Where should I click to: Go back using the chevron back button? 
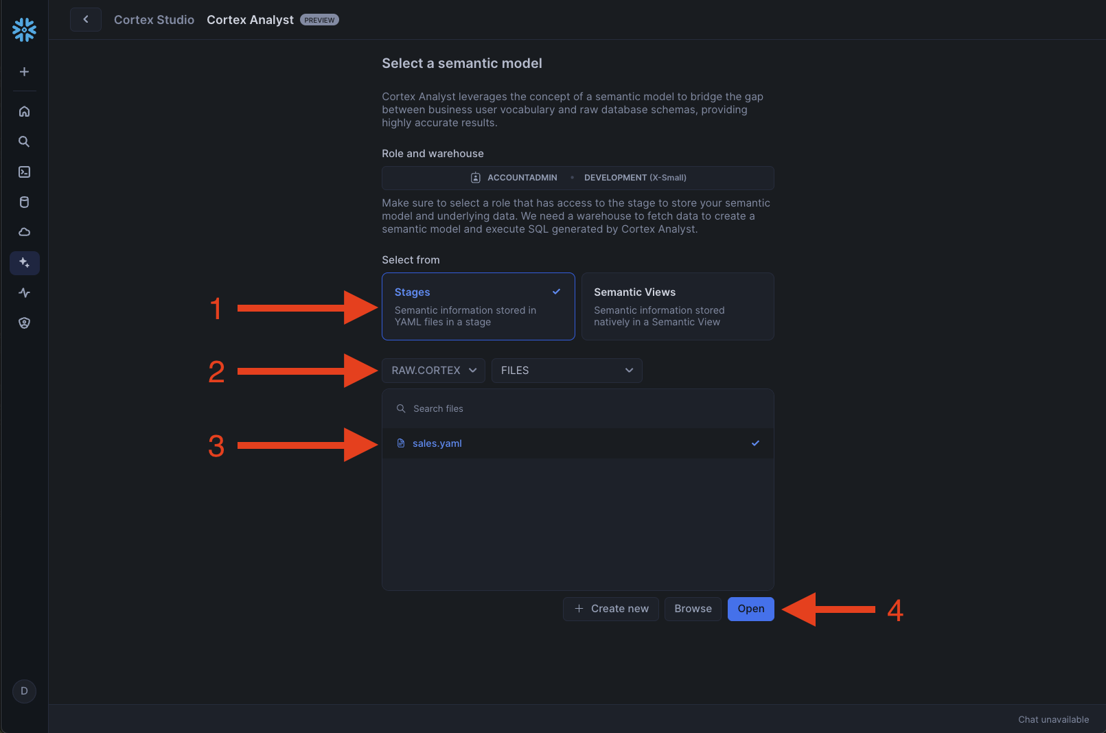(x=86, y=19)
